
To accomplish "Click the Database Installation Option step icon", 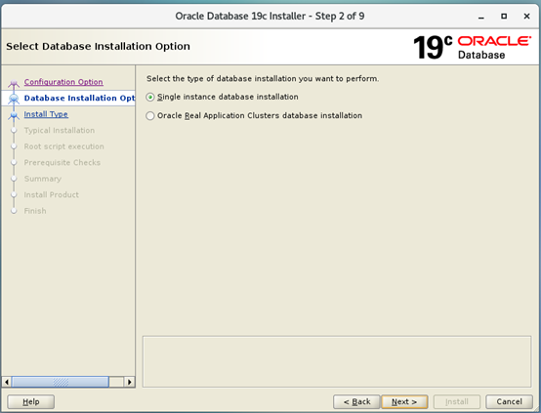I will click(x=14, y=99).
